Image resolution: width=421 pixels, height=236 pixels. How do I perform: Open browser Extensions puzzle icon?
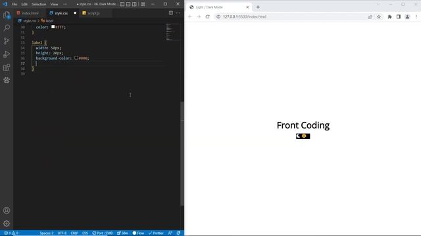click(389, 16)
